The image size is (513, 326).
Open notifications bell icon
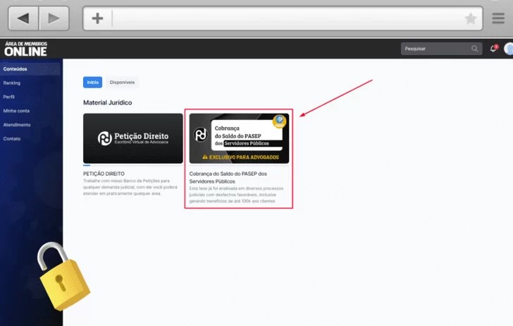(x=493, y=49)
